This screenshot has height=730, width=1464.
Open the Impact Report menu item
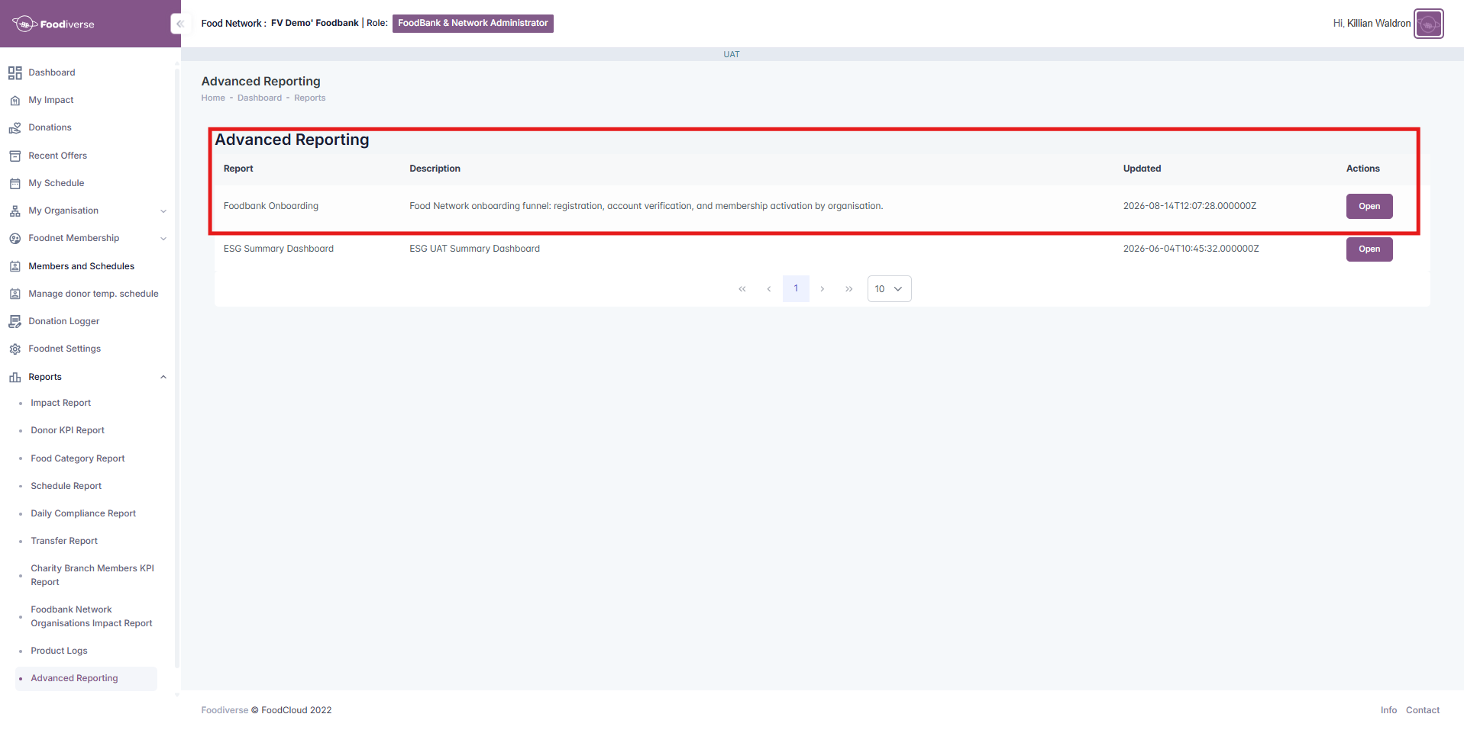pyautogui.click(x=60, y=403)
